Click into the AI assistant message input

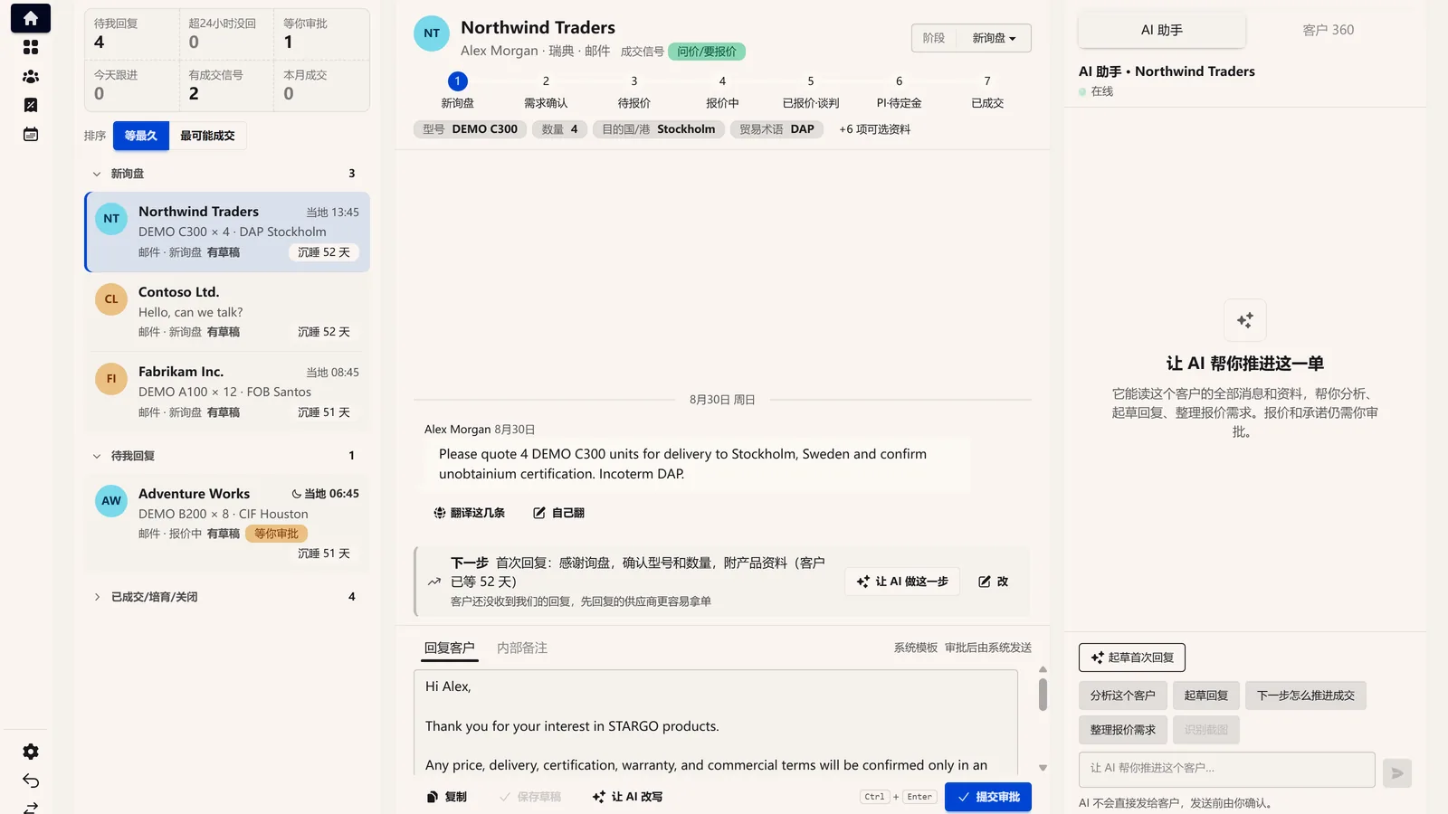click(x=1227, y=769)
